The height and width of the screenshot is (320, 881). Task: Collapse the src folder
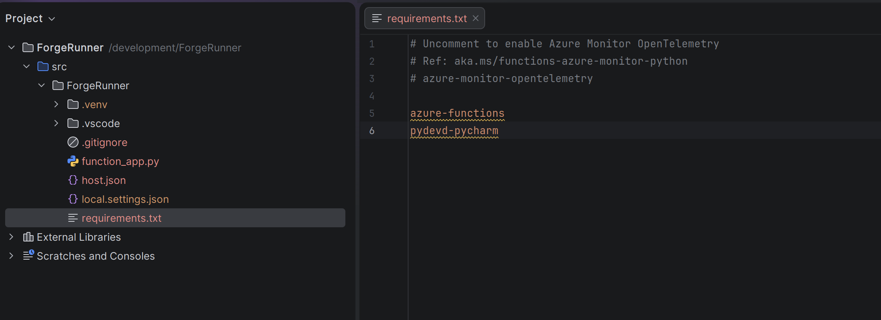tap(26, 66)
